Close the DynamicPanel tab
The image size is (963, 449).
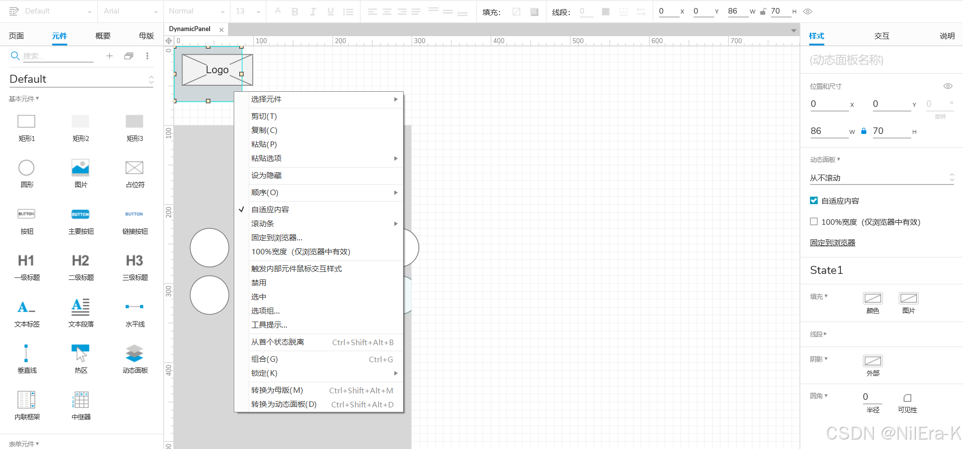[221, 30]
